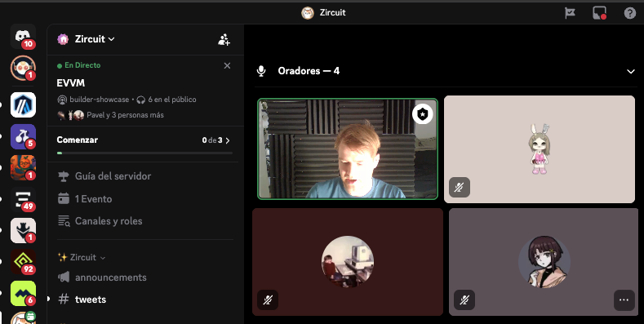Open the orange fox server icon
This screenshot has height=324, width=644.
(x=23, y=167)
